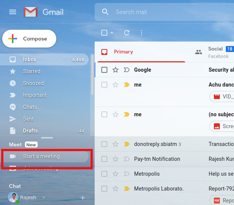The width and height of the screenshot is (234, 205).
Task: Open the Drafts folder
Action: (x=44, y=131)
